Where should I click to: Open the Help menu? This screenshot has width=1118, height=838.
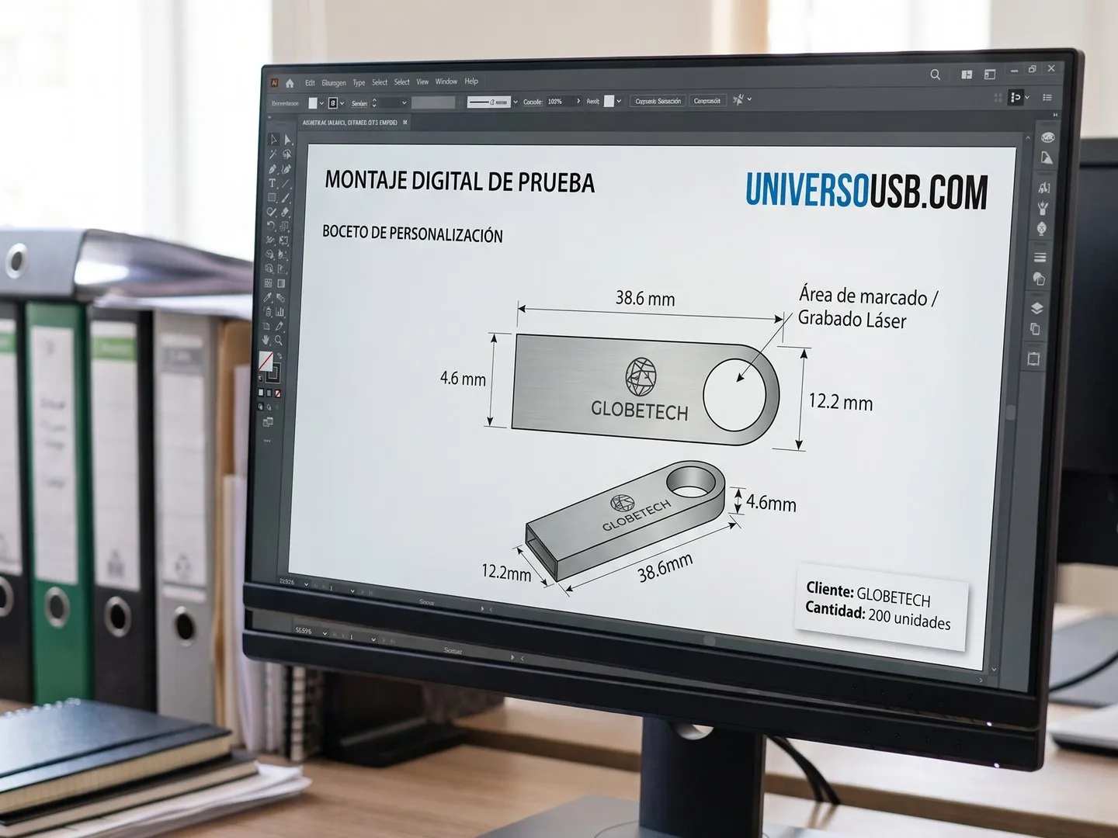[x=471, y=81]
